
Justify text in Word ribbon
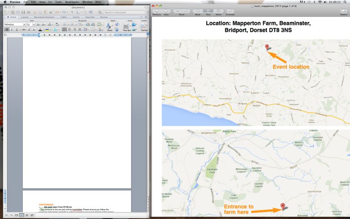(80, 30)
